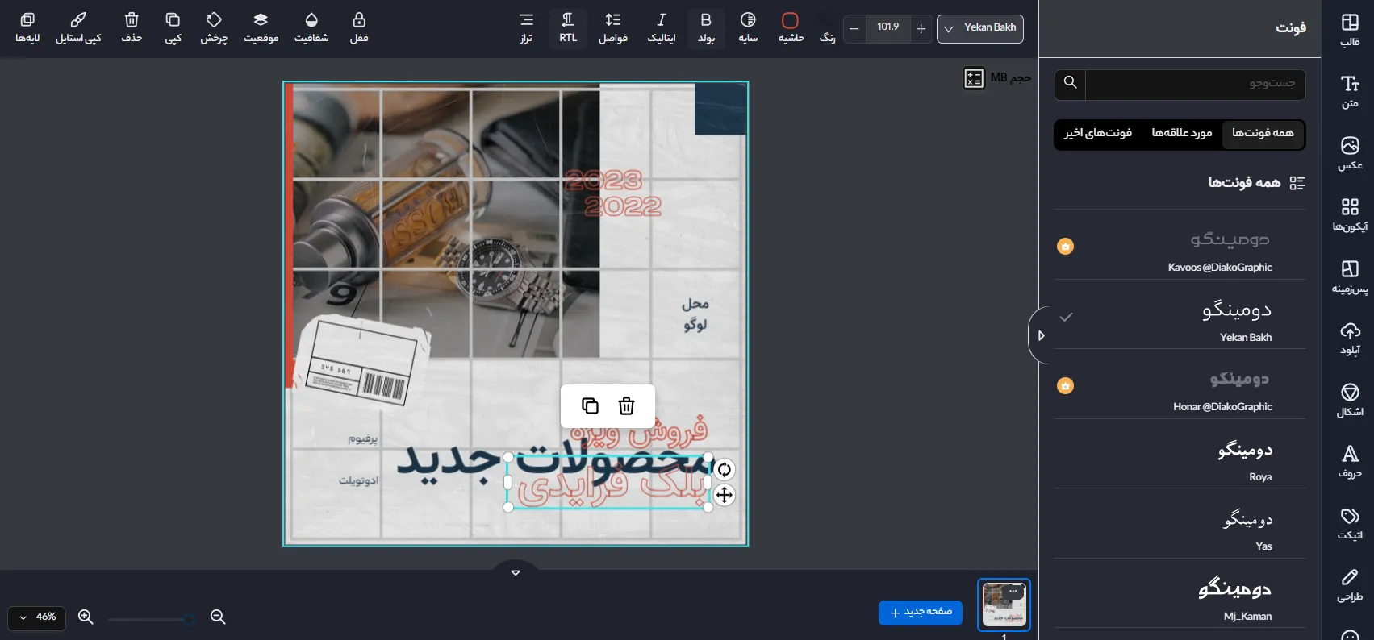Click zoom out magnifier icon
This screenshot has width=1374, height=640.
pyautogui.click(x=217, y=617)
